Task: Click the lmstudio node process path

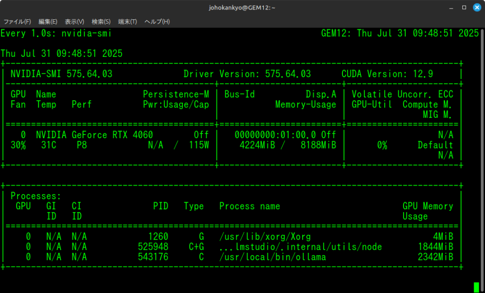Action: (x=300, y=247)
